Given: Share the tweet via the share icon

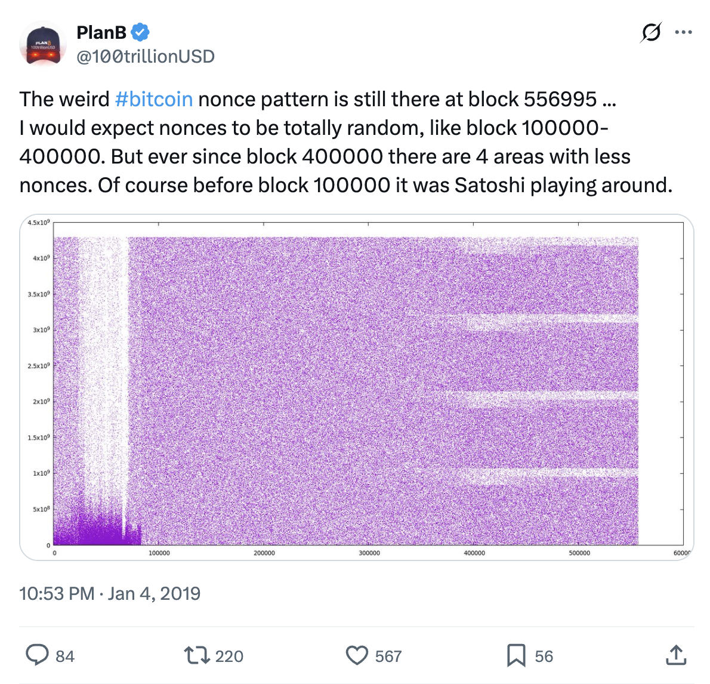Looking at the screenshot, I should point(676,655).
